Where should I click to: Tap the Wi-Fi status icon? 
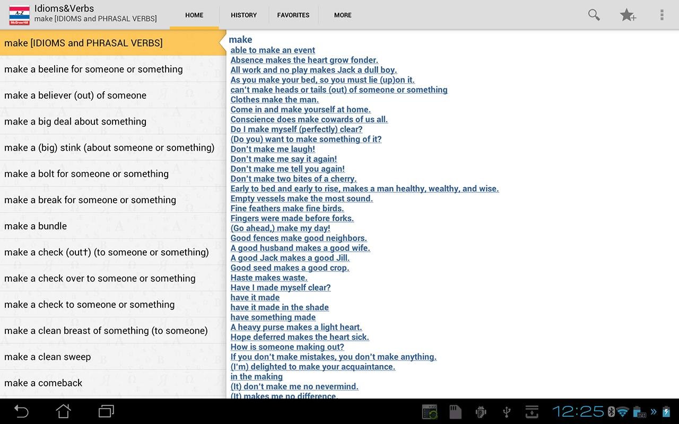pos(623,412)
